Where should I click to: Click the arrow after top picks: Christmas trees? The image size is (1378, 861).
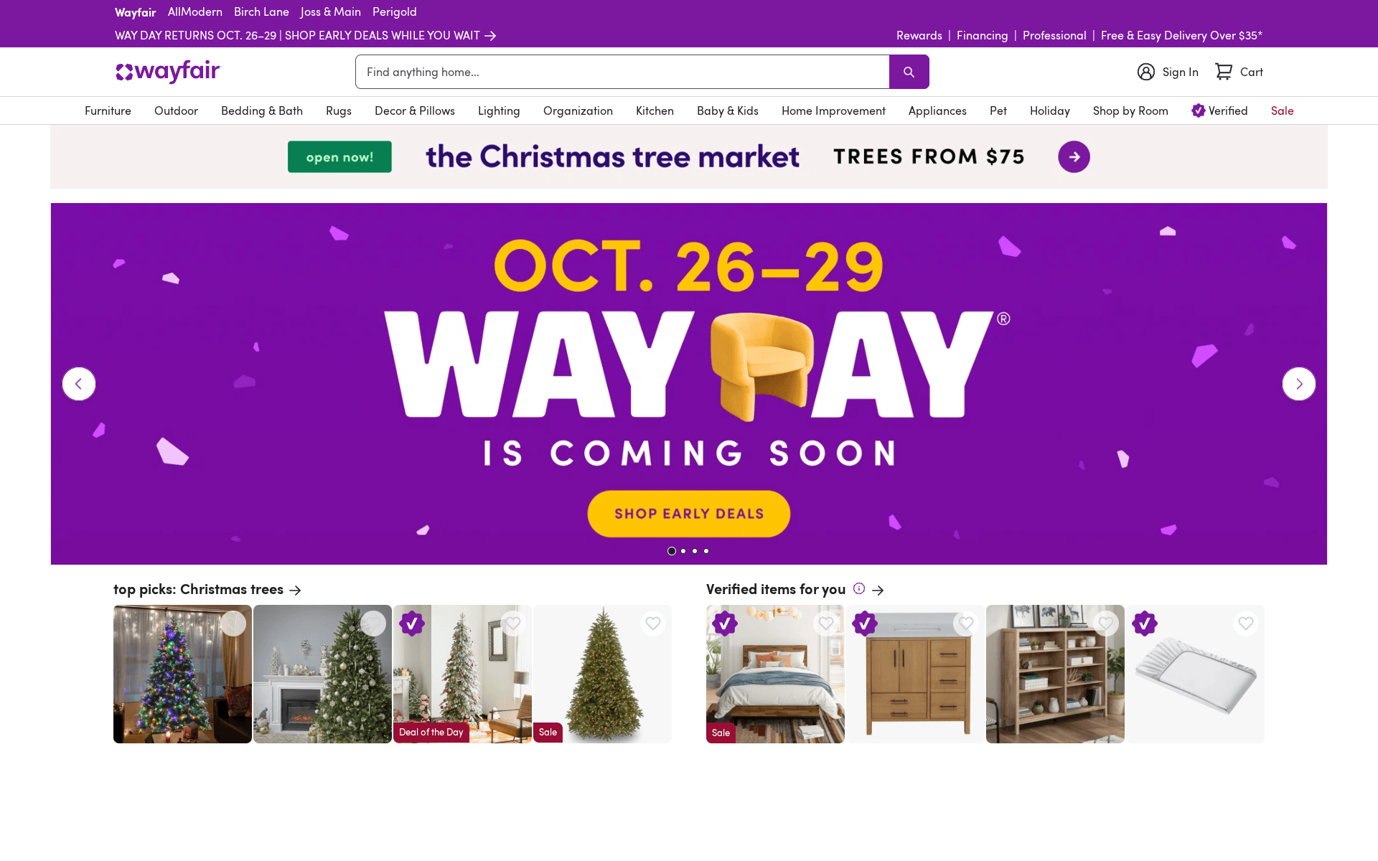coord(295,590)
